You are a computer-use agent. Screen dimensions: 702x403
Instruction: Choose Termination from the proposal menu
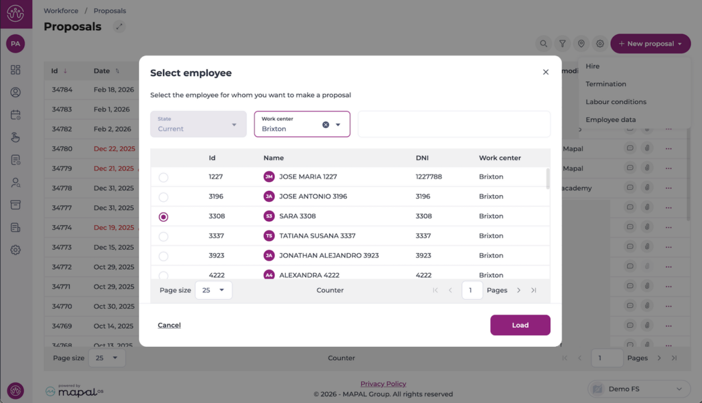606,84
